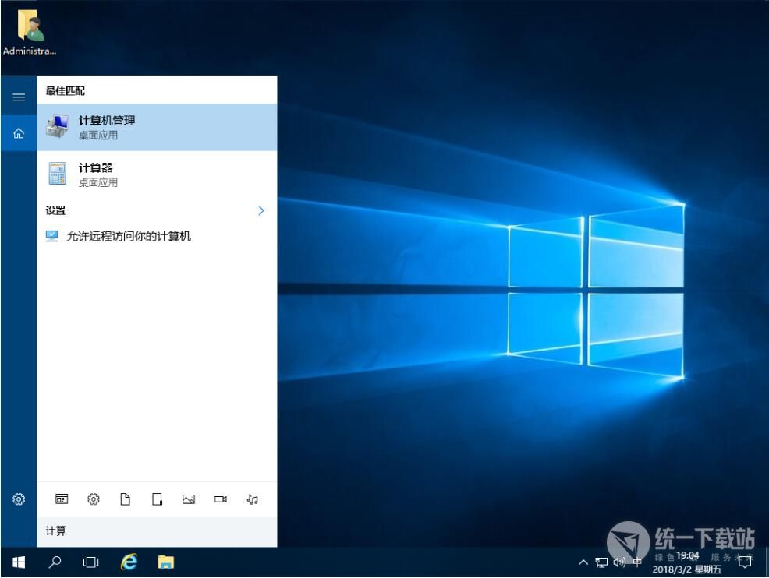This screenshot has height=578, width=769.
Task: Show hidden system tray icons
Action: pos(583,562)
